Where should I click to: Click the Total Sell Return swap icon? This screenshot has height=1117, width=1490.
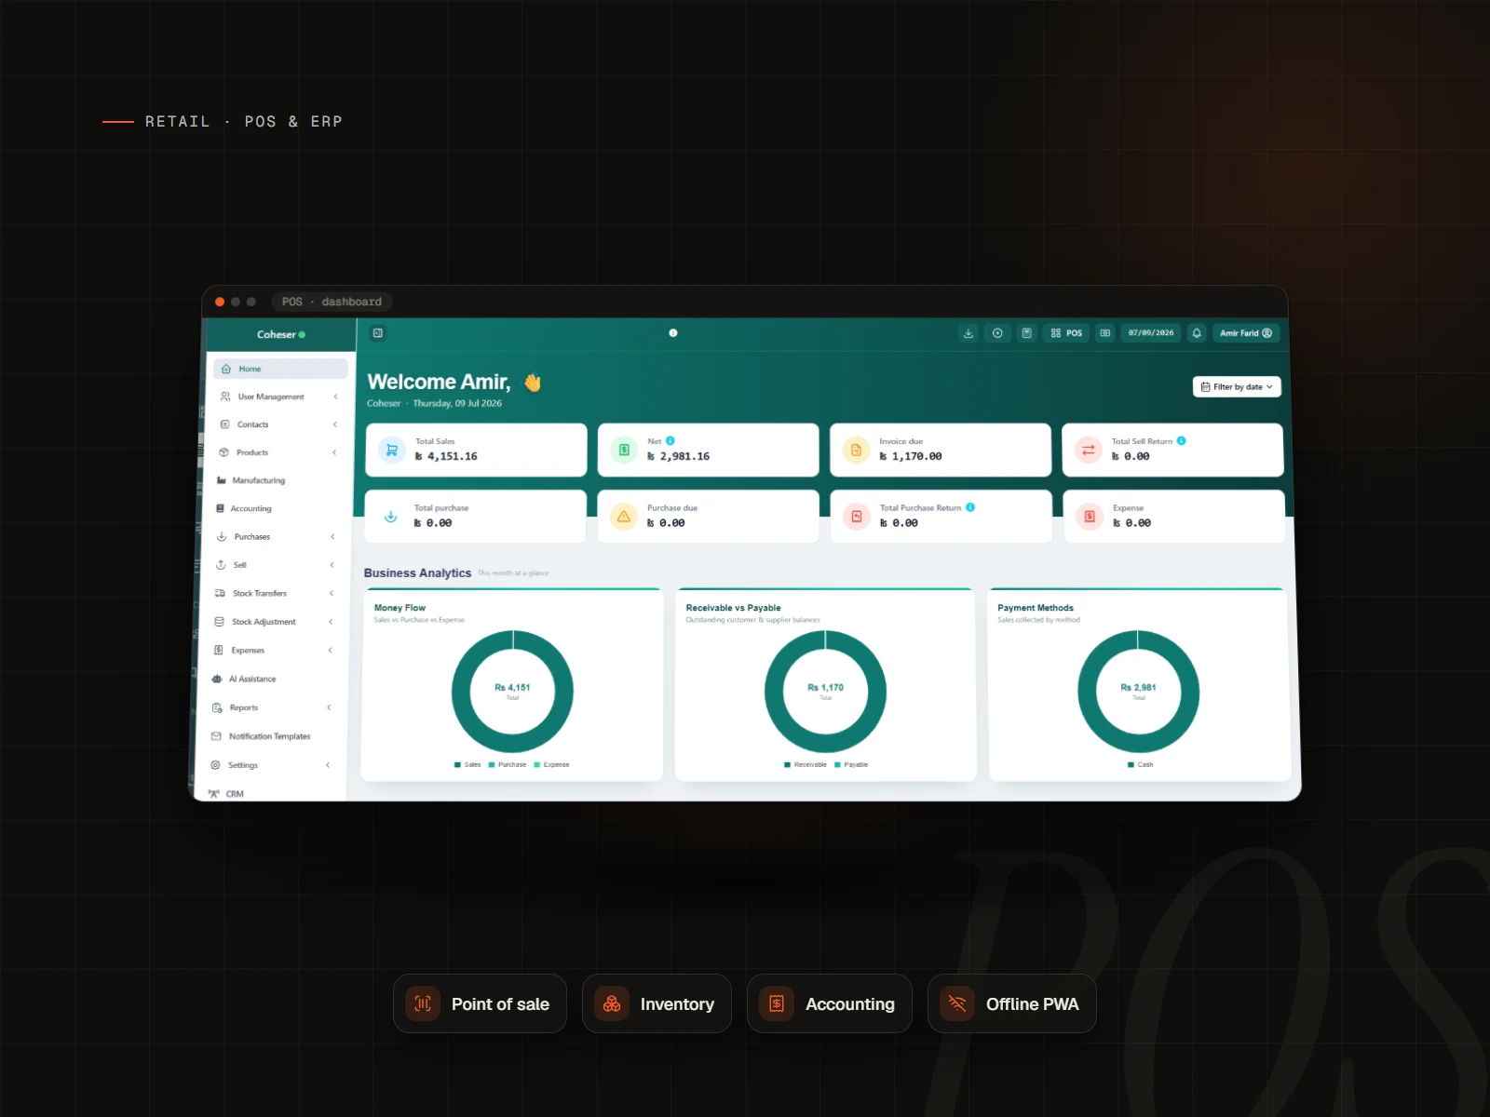1088,450
